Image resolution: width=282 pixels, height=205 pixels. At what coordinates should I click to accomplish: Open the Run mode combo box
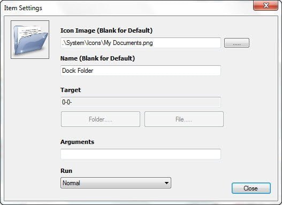pos(116,183)
